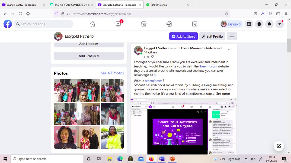
Task: Show Facebook notifications bell
Action: pyautogui.click(x=269, y=24)
